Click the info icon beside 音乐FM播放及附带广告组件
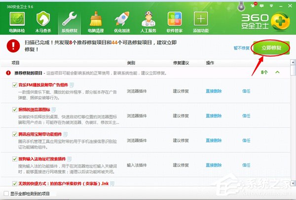The width and height of the screenshot is (296, 200). point(72,84)
